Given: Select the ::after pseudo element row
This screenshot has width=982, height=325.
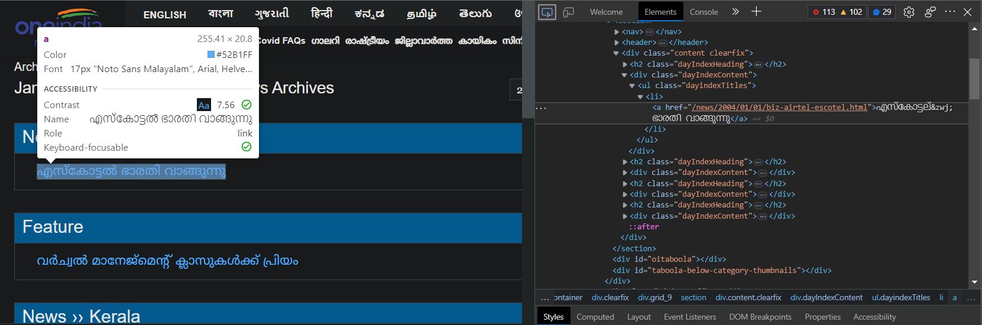Looking at the screenshot, I should (644, 227).
